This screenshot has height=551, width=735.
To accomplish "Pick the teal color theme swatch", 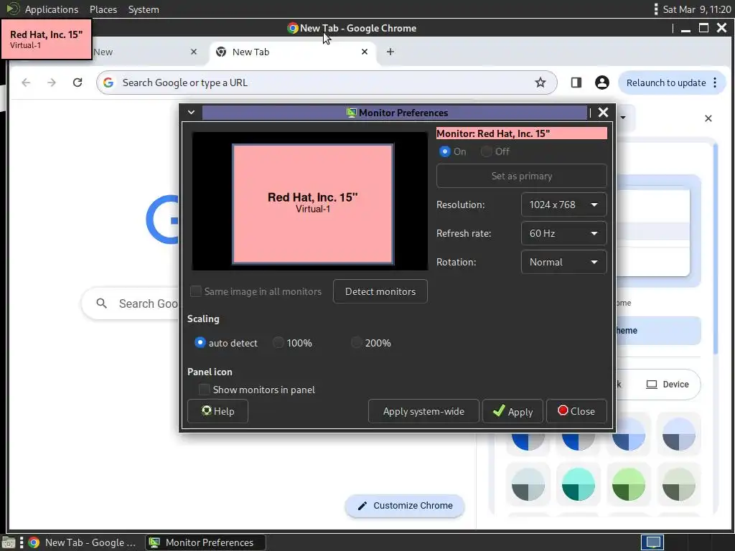I will pyautogui.click(x=578, y=484).
